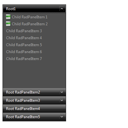Expand Root RadPanelItem2 with its chevron
This screenshot has width=128, height=128.
tap(62, 92)
